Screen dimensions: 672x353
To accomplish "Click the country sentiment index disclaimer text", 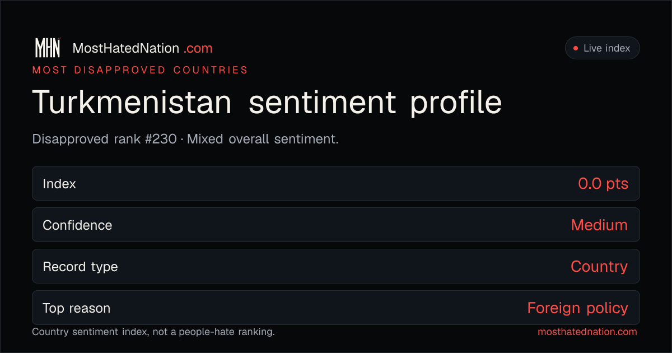I will 153,332.
